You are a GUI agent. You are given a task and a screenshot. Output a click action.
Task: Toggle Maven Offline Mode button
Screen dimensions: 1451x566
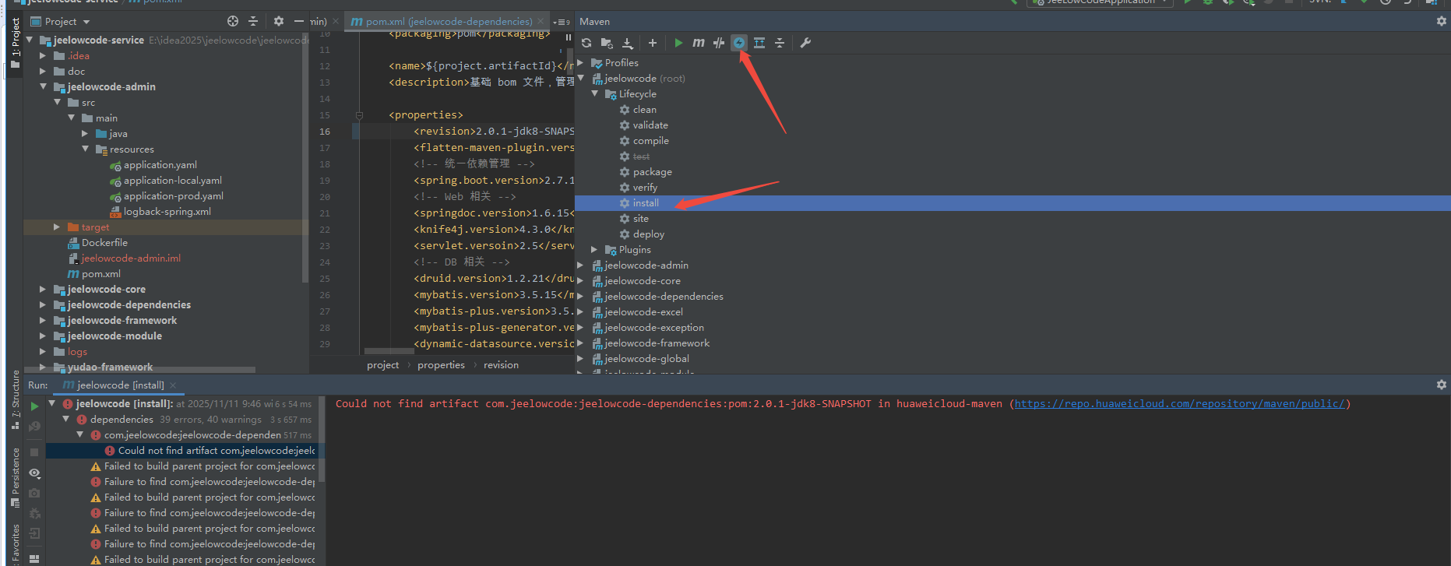click(719, 43)
